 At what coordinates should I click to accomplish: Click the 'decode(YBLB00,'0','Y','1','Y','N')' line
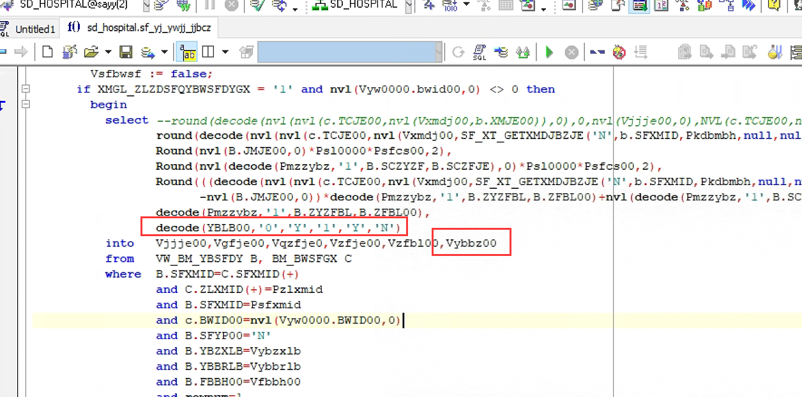[x=278, y=227]
